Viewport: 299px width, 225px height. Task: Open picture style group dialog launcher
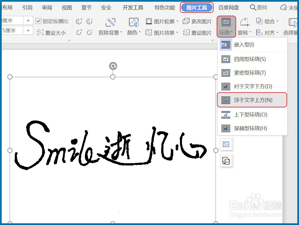click(212, 40)
